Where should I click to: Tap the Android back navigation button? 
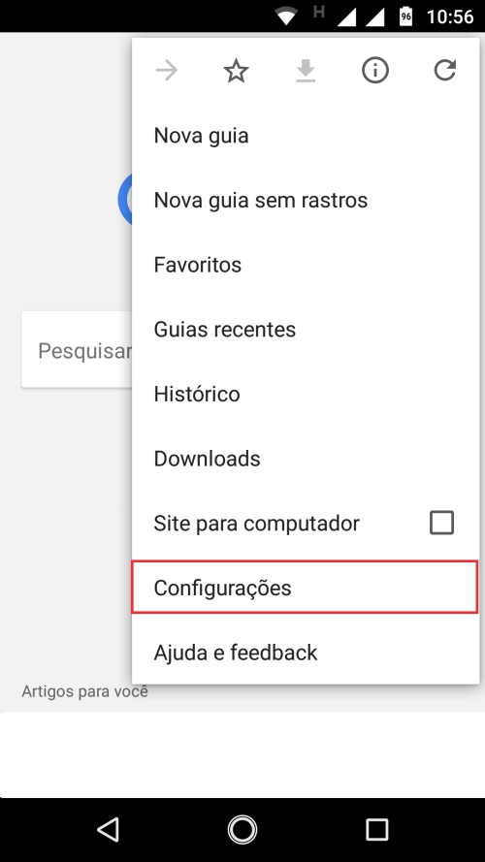[x=109, y=829]
